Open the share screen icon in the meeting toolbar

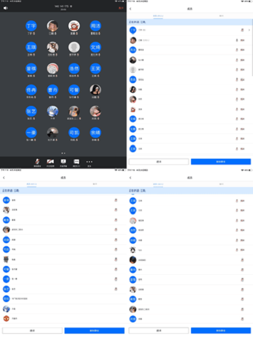[63, 161]
